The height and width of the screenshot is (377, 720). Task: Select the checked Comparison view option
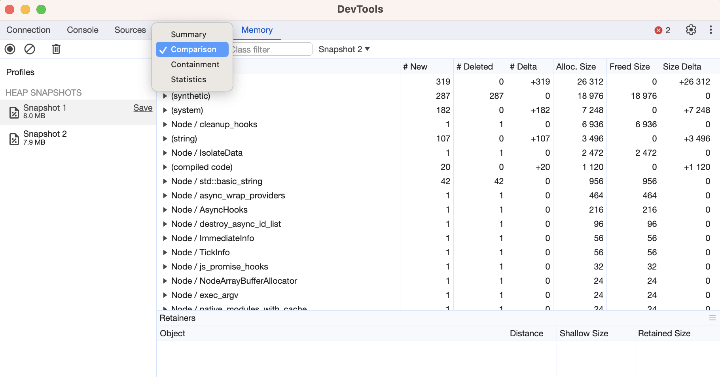193,49
